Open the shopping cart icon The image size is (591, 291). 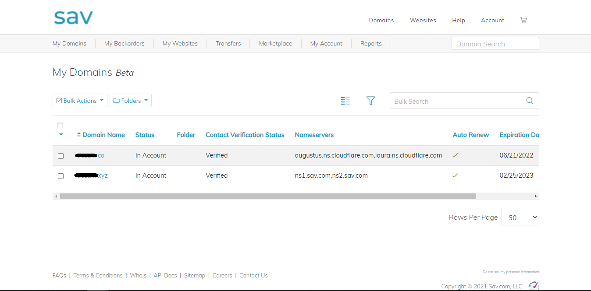[x=523, y=20]
